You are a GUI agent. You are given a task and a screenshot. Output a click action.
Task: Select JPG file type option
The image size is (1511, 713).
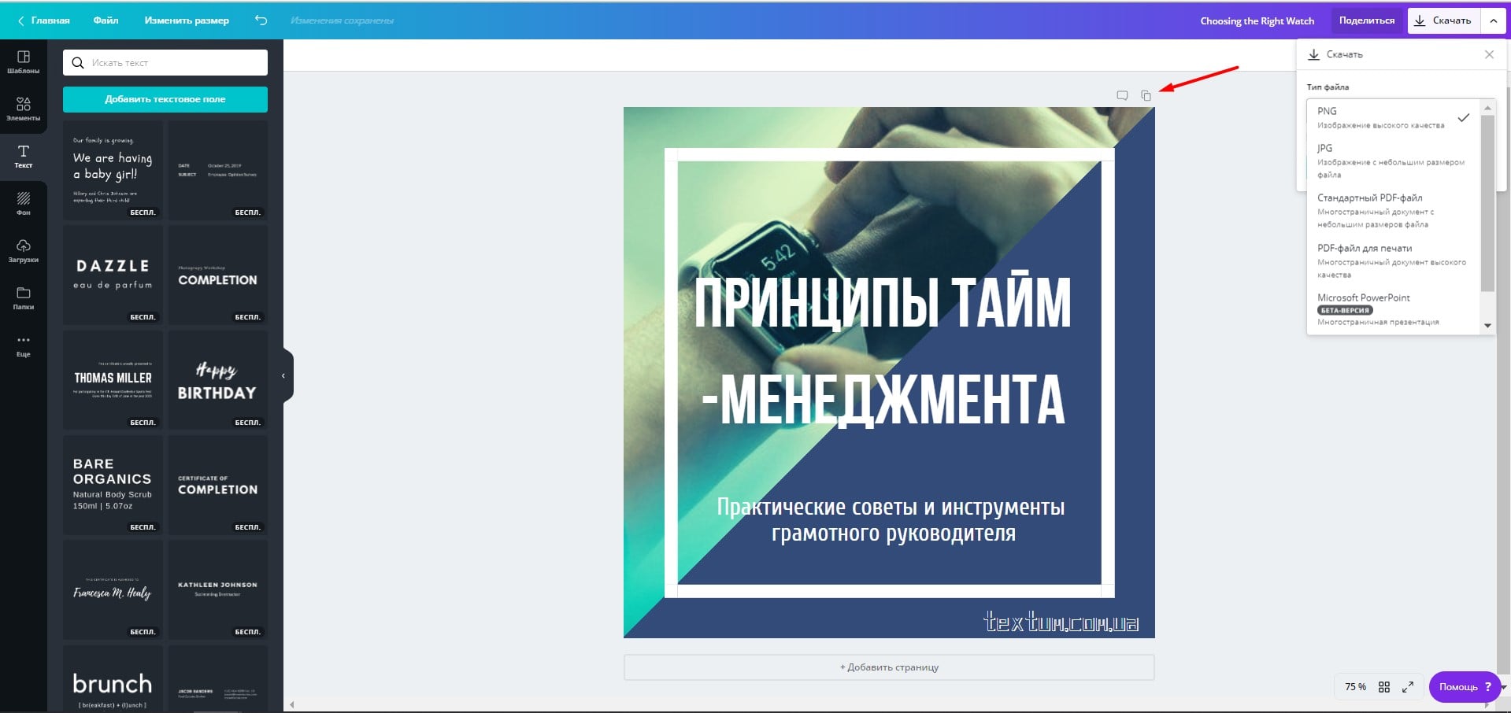(1392, 161)
